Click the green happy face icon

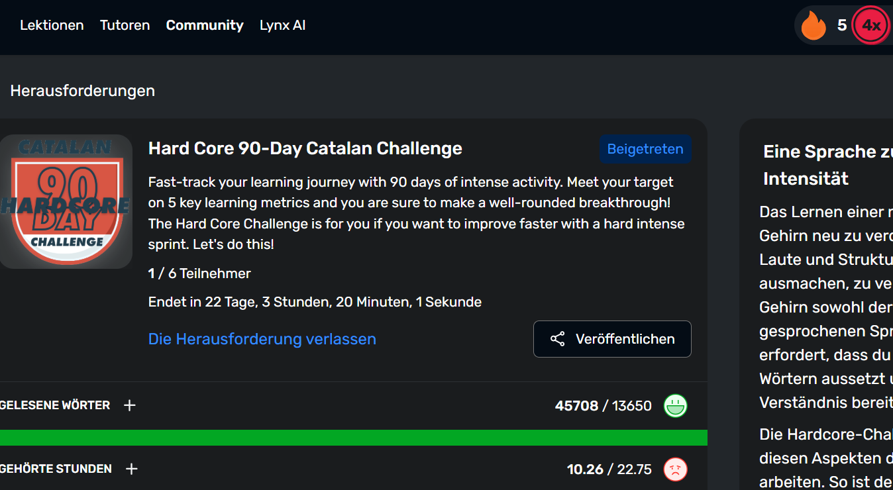(675, 405)
